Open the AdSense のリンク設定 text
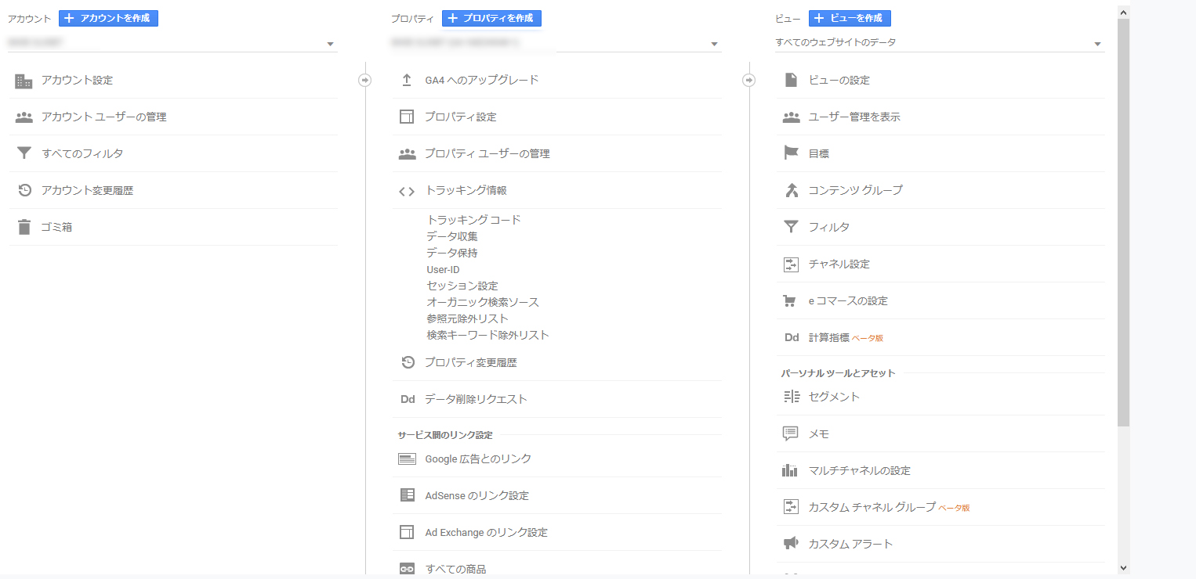Screen dimensions: 1196x579 click(x=477, y=495)
